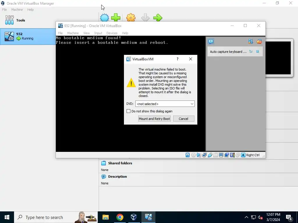Open View menu in the 932 VM window
The height and width of the screenshot is (223, 298).
click(86, 33)
